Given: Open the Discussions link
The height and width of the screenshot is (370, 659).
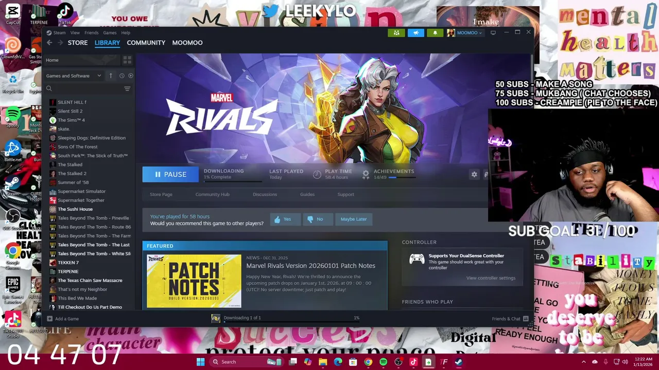Looking at the screenshot, I should coord(265,194).
